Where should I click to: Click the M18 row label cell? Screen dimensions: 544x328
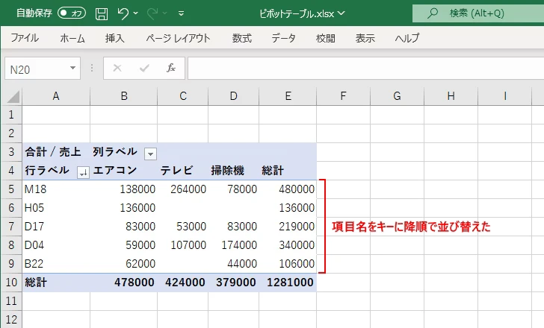(x=56, y=189)
